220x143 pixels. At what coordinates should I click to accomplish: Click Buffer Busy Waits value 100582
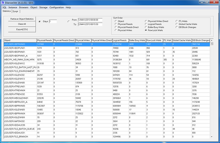(132, 106)
